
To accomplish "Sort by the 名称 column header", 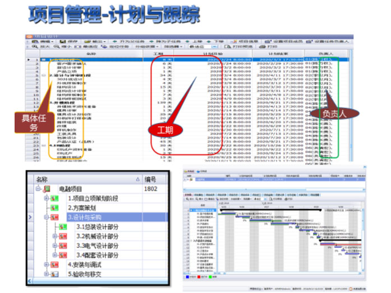I will [x=42, y=179].
